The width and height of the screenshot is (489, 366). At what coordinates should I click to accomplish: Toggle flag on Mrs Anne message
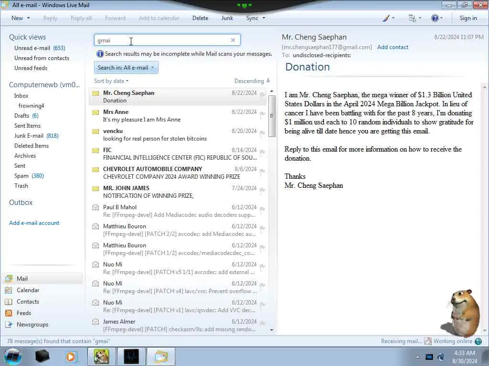click(262, 114)
